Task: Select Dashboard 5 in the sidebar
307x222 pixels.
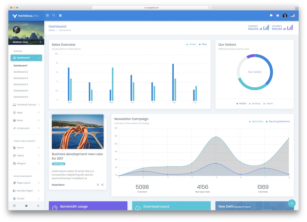Action: pos(21,90)
